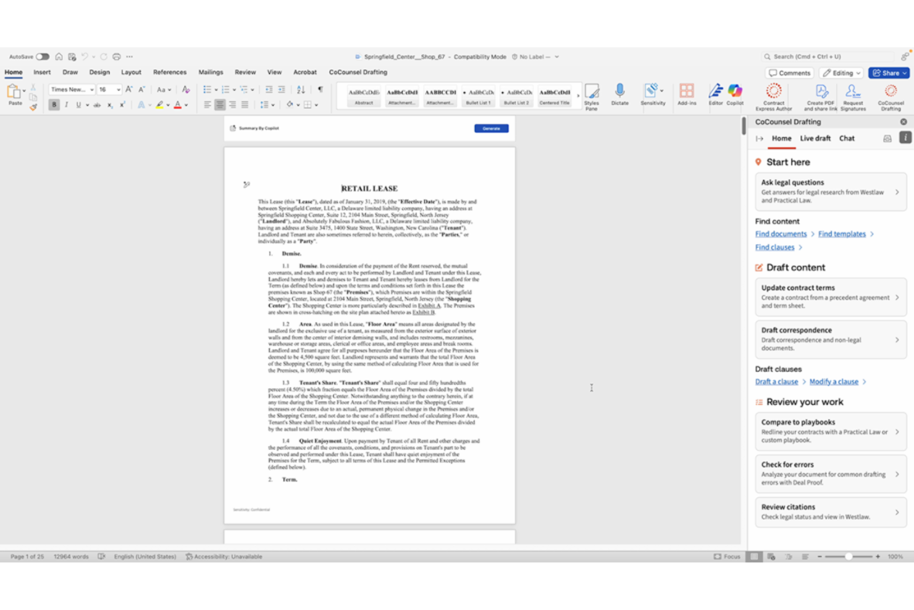The image size is (914, 610).
Task: Toggle Italic formatting
Action: pos(66,105)
